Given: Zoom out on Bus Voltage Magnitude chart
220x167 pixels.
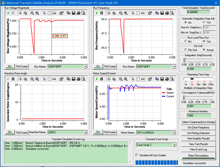Looking at the screenshot, I should (x=32, y=13).
